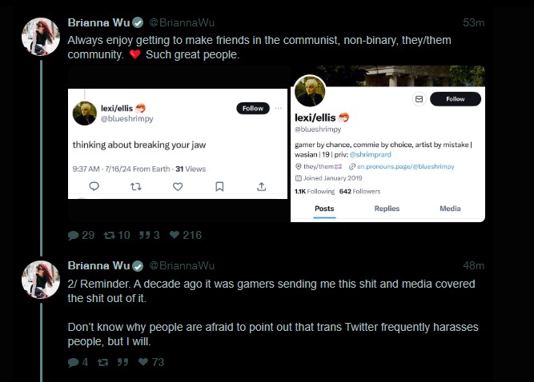The image size is (534, 382).
Task: Retweet the second Brianna Wu tweet
Action: 102,362
